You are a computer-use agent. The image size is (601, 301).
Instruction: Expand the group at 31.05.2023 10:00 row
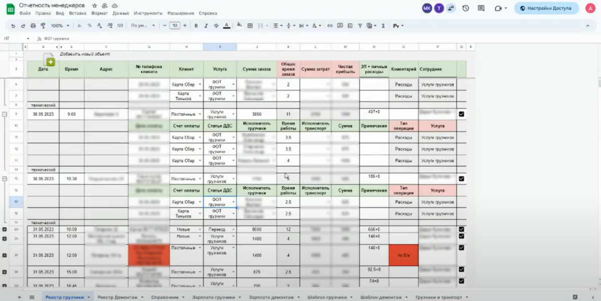tap(5, 229)
